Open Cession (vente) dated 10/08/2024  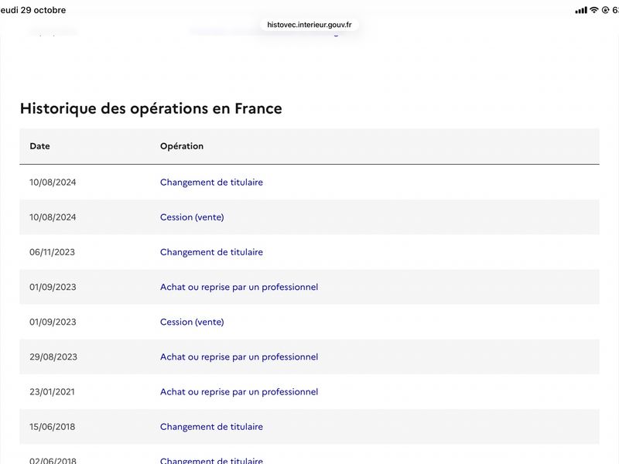pos(192,217)
